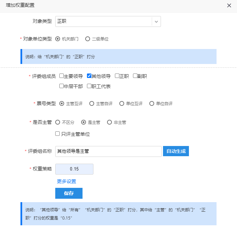Select 主管自评 ticket type
Image resolution: width=237 pixels, height=228 pixels.
coord(92,103)
